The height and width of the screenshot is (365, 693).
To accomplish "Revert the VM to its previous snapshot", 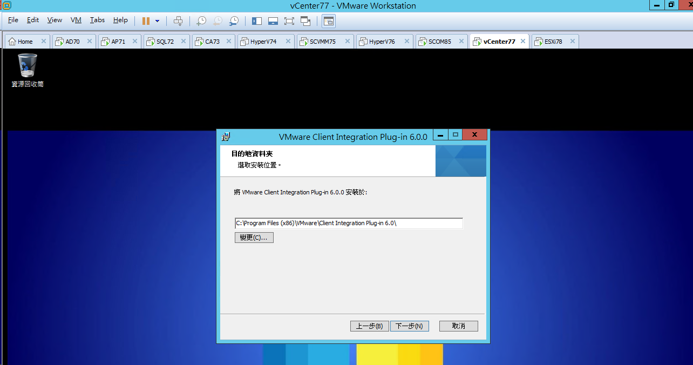I will pyautogui.click(x=218, y=21).
